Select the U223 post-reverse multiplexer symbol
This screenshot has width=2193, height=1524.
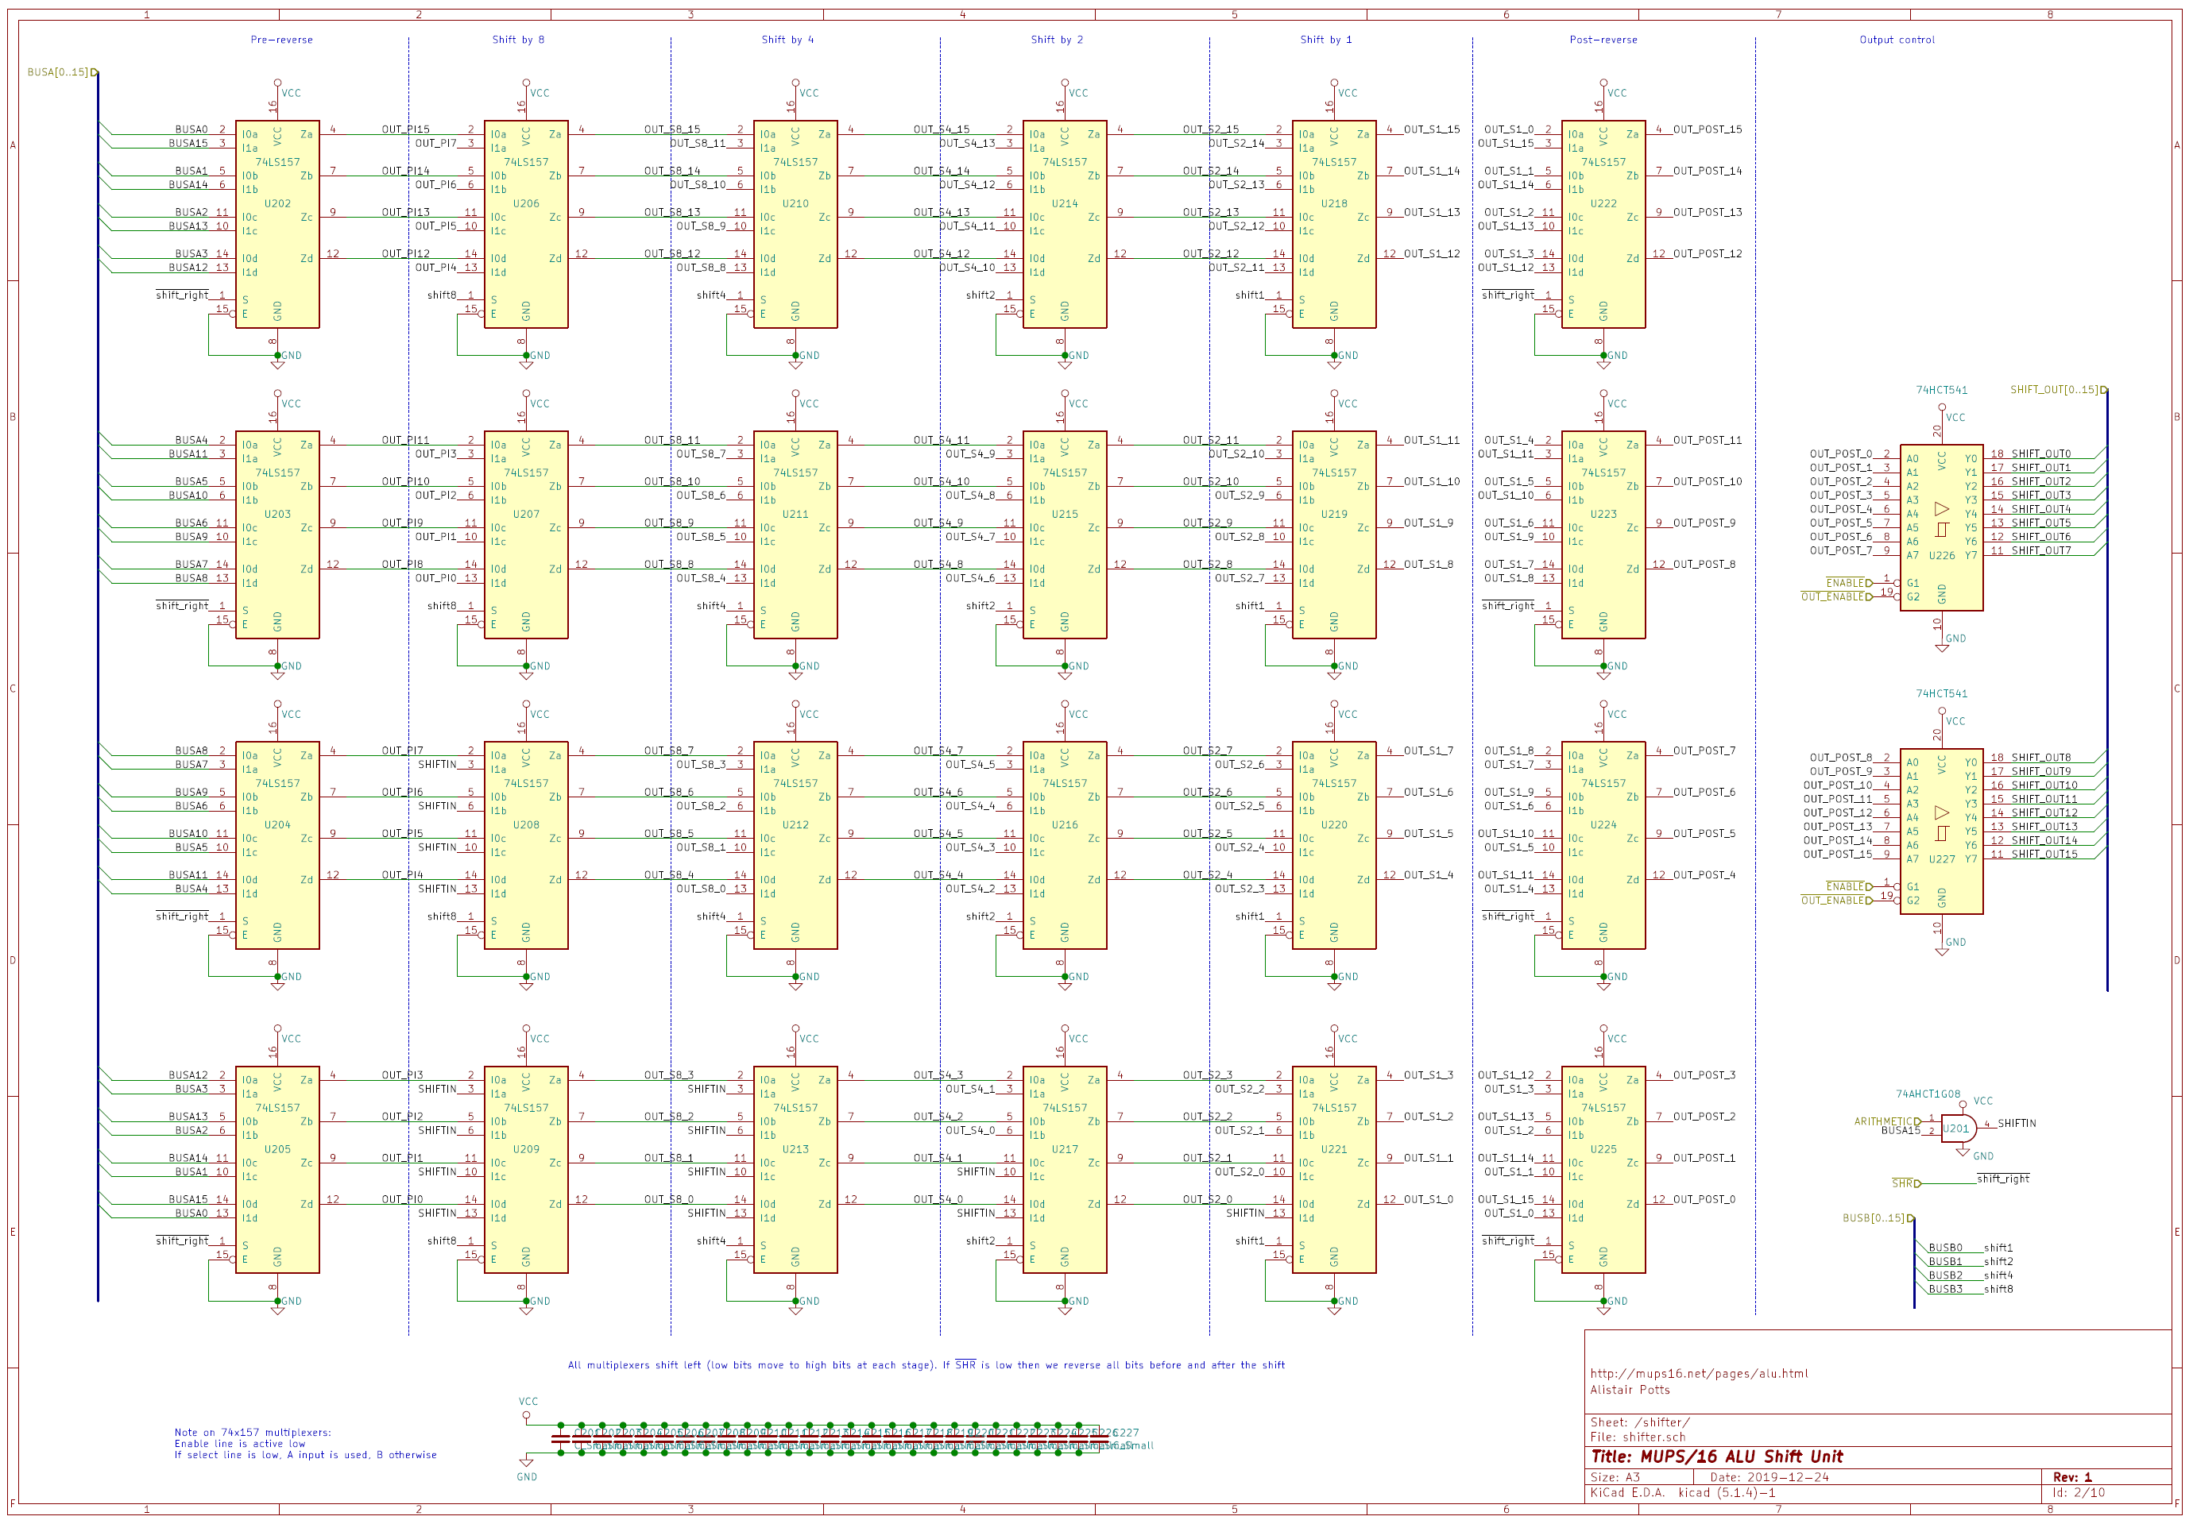1603,534
